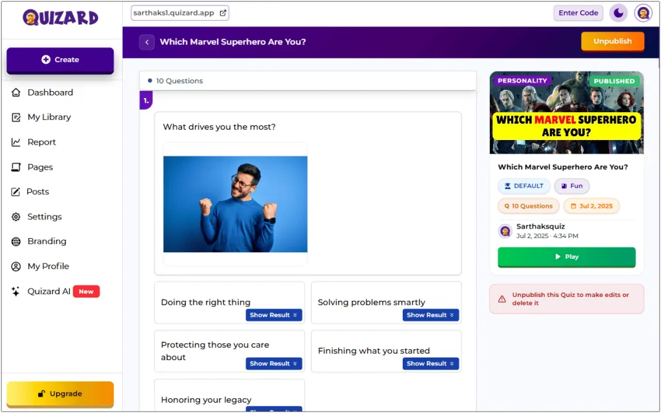Open the sarthaks1.quizard.app external link
661x413 pixels.
click(x=180, y=13)
